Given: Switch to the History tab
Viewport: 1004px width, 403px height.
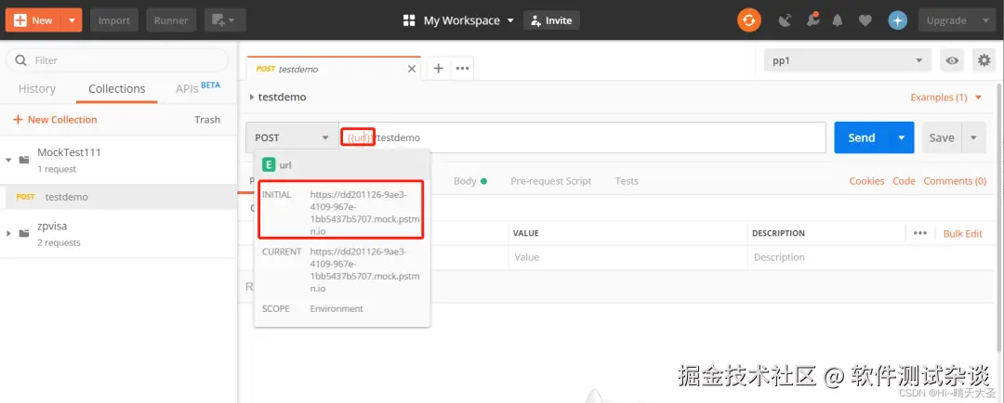Looking at the screenshot, I should tap(36, 88).
